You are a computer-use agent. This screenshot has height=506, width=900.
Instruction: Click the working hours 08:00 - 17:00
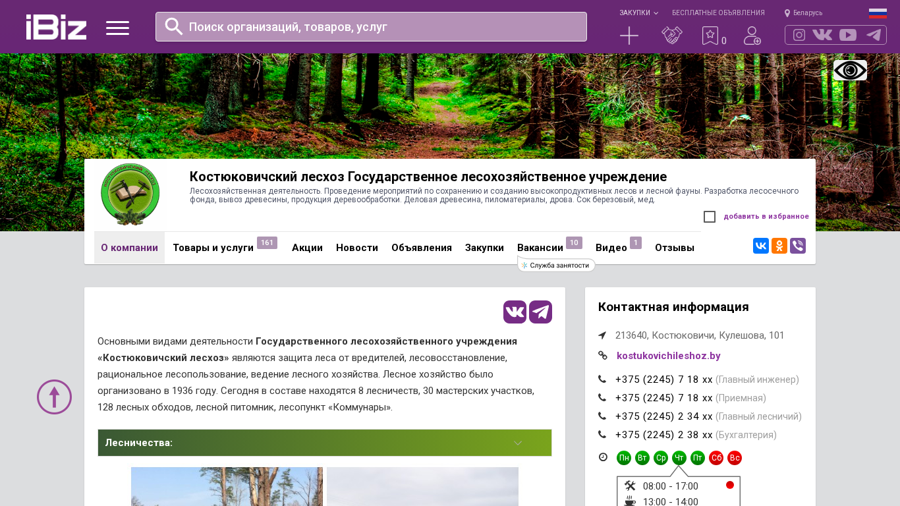click(670, 486)
